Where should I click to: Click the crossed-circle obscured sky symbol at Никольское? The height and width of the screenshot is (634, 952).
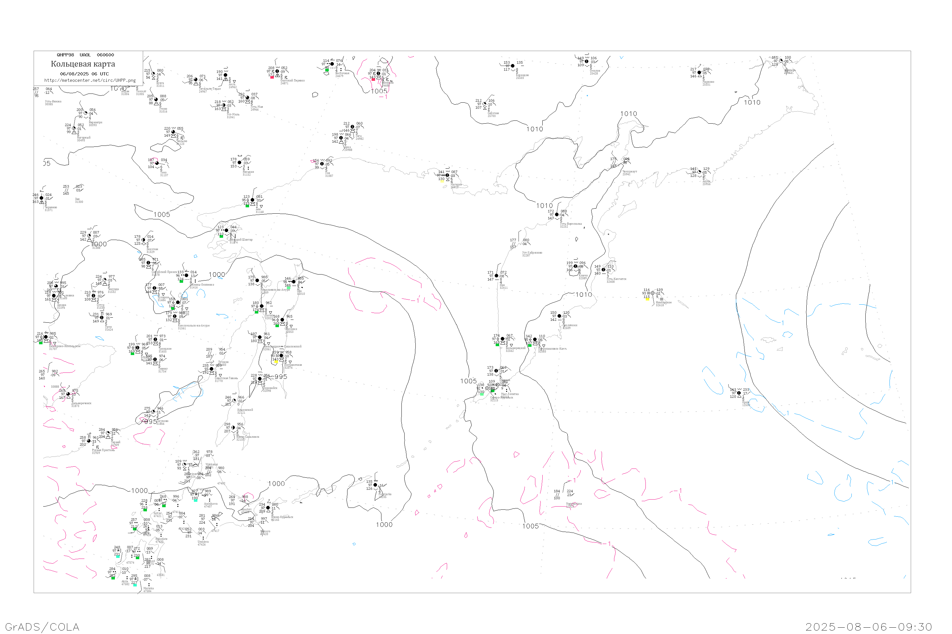coord(652,293)
